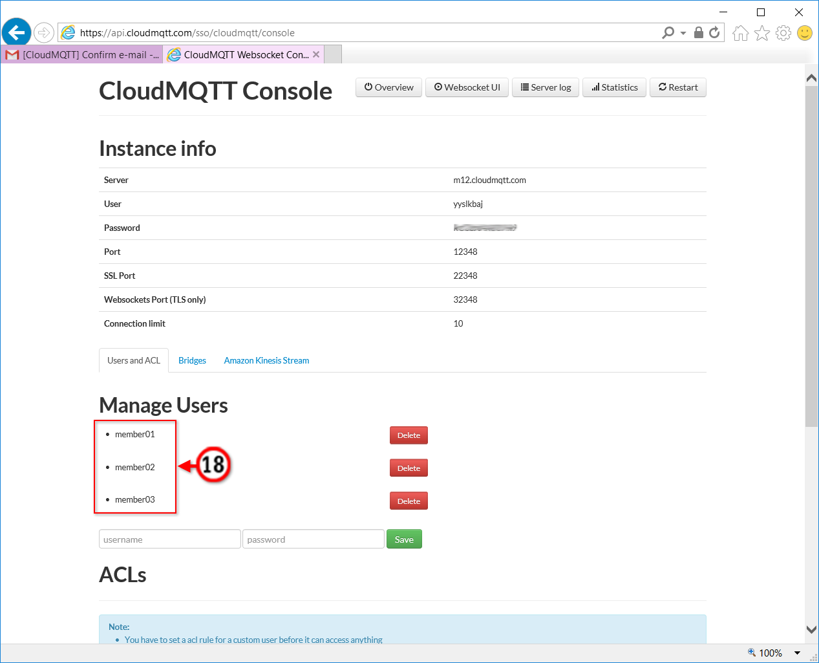
Task: Click the server value m12.cloudmqtt.com
Action: click(x=490, y=180)
